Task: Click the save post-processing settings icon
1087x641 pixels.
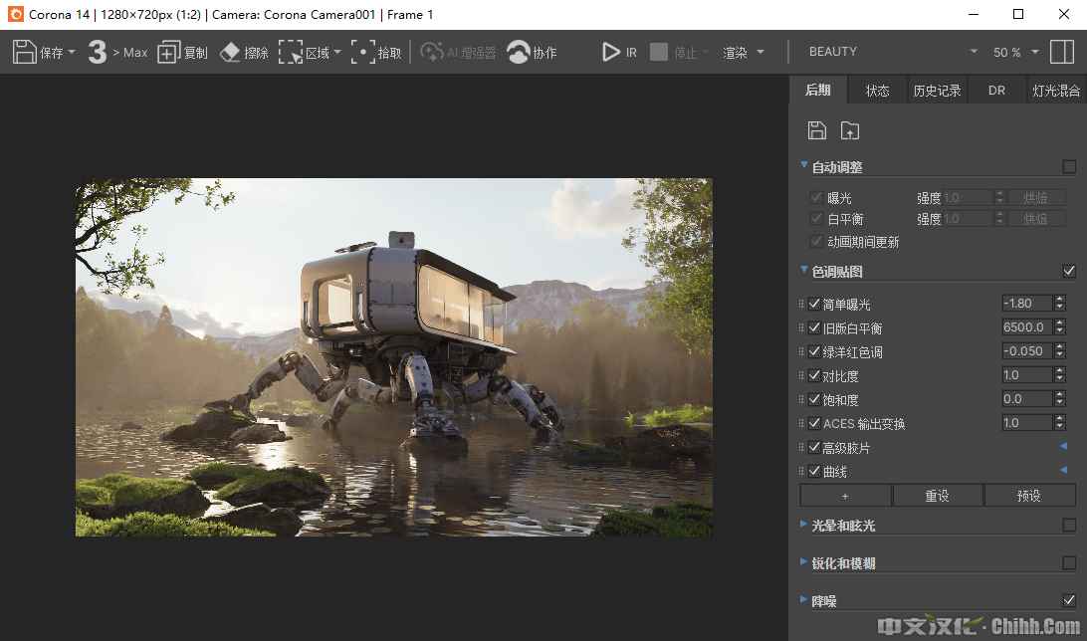Action: pyautogui.click(x=816, y=130)
